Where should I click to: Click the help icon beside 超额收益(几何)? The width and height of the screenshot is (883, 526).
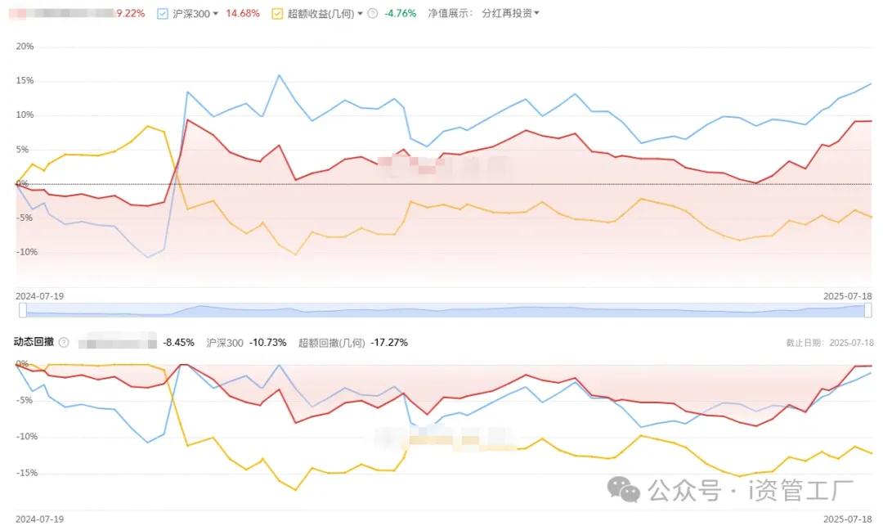coord(372,14)
